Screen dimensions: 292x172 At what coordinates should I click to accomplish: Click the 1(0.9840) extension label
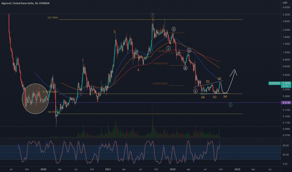[162, 51]
